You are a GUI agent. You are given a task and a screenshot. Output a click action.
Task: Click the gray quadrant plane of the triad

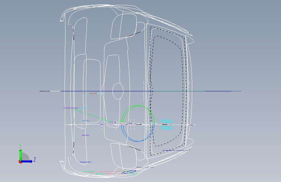point(26,157)
